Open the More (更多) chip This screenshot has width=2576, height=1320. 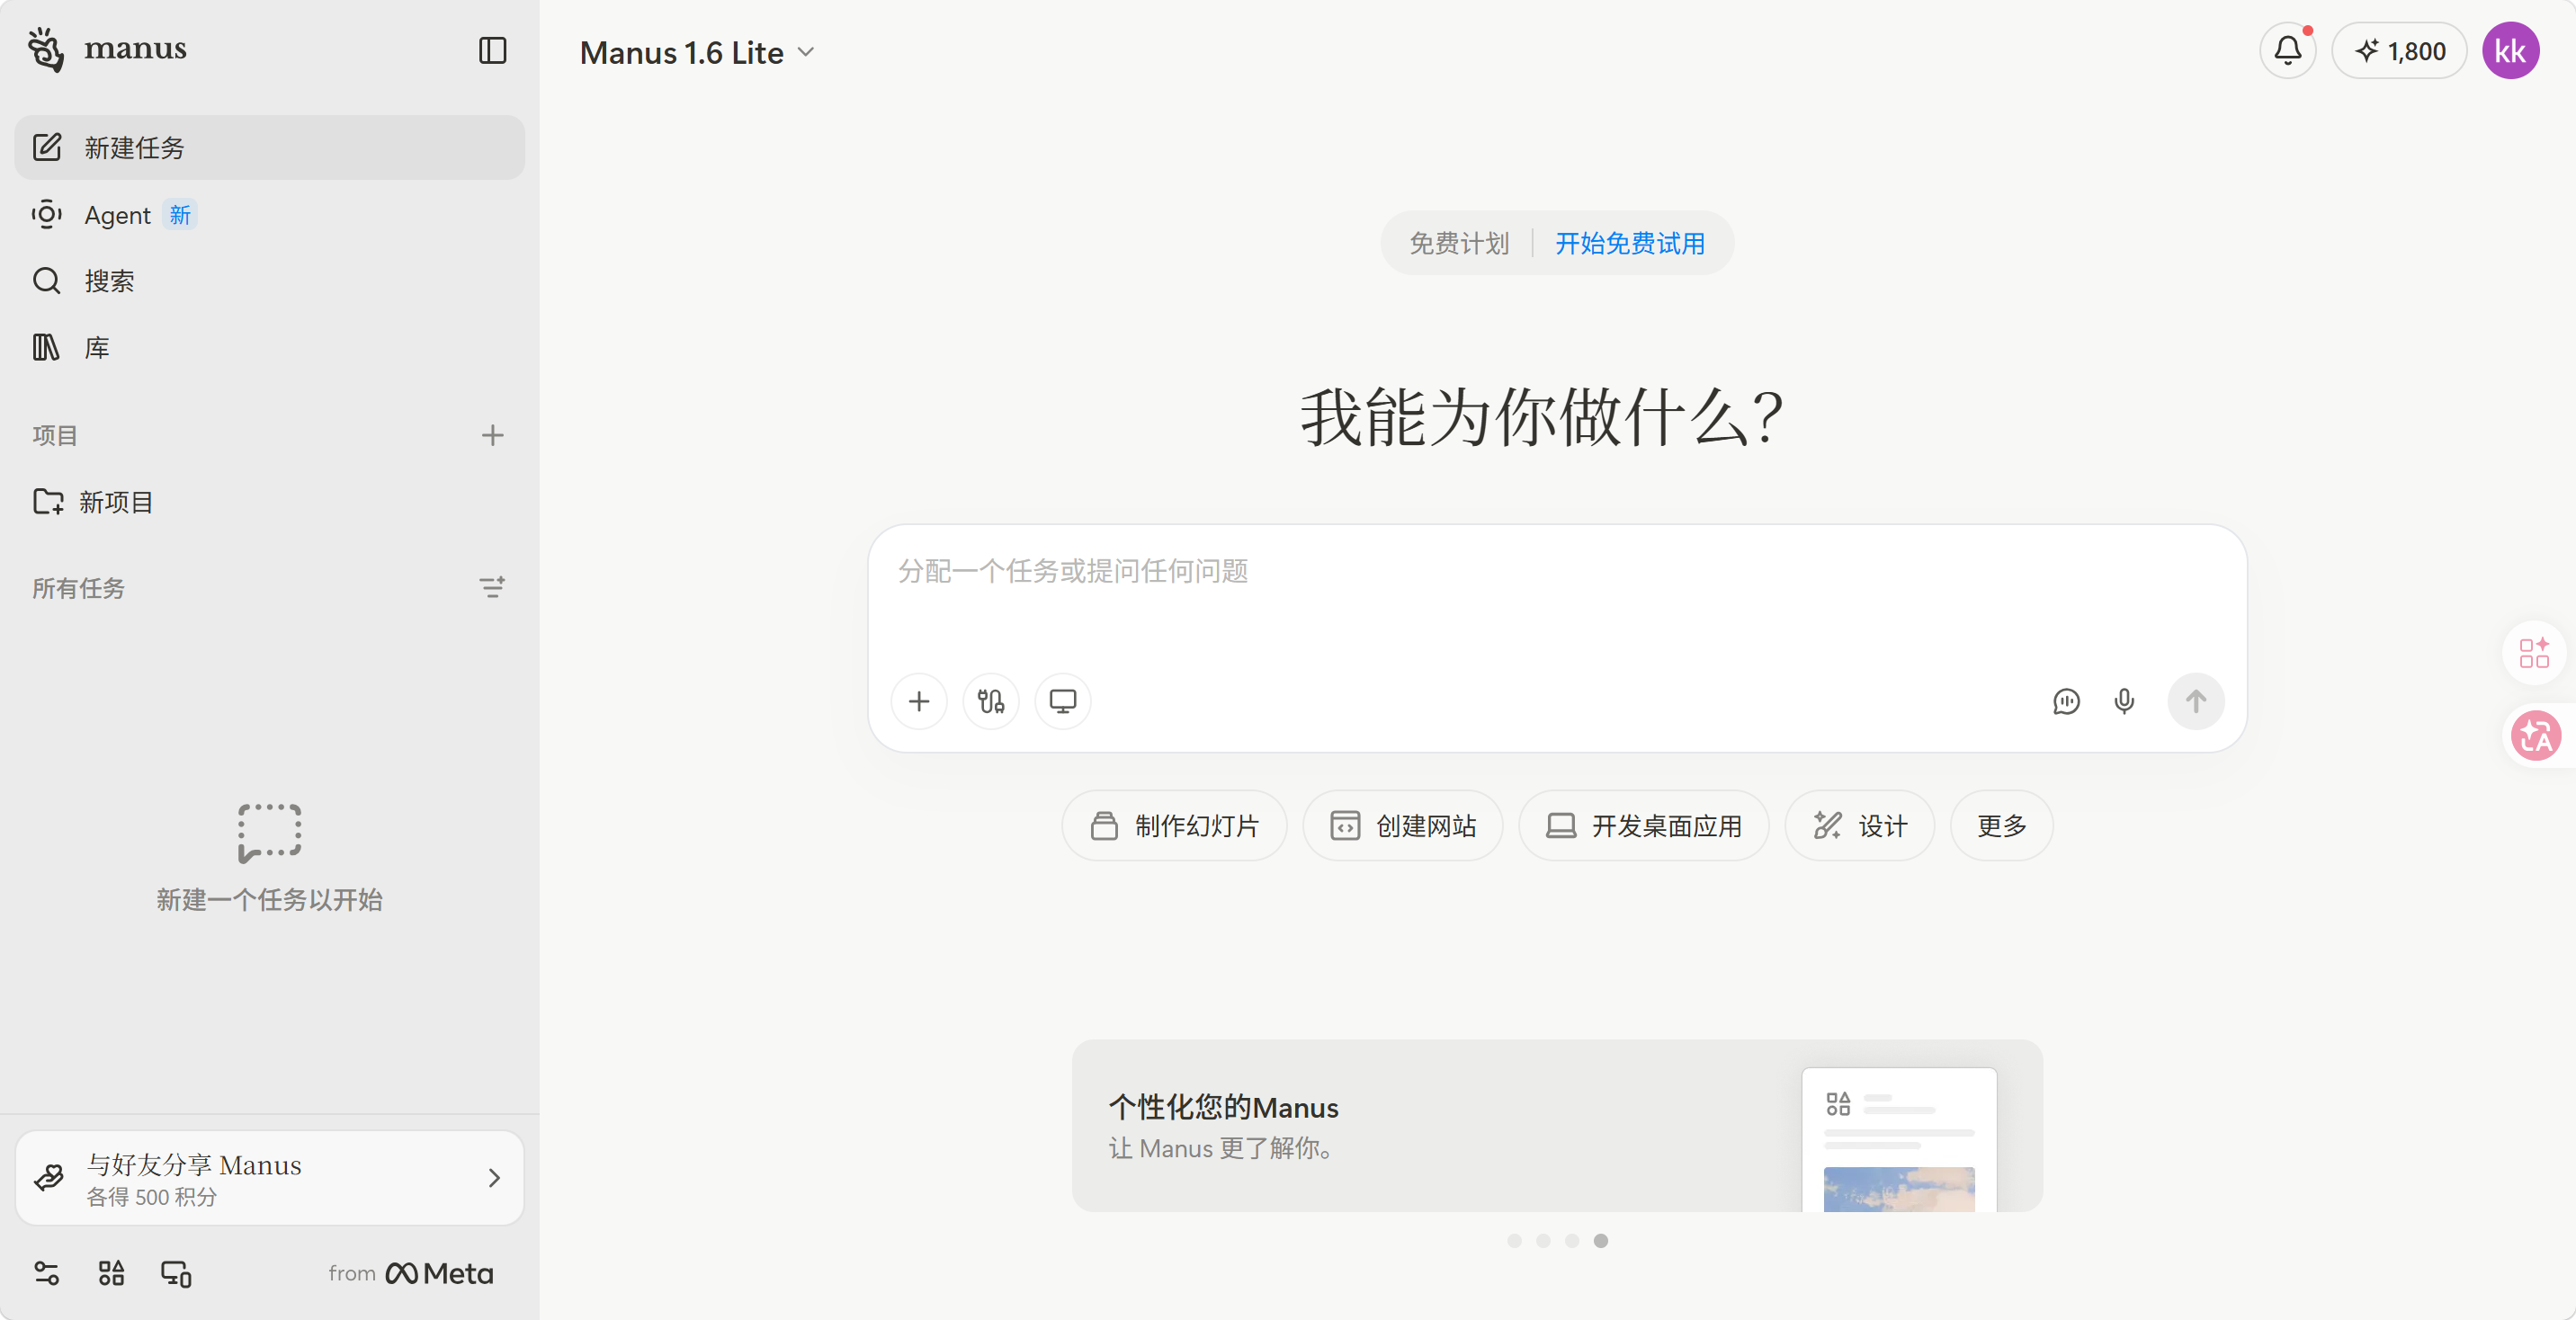click(x=2002, y=825)
